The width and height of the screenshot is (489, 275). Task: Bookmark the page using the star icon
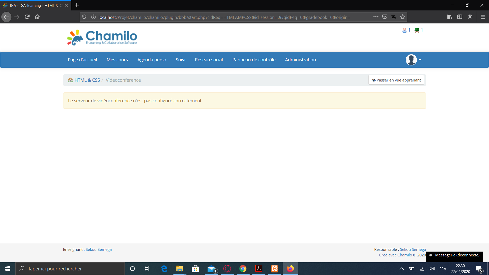403,17
